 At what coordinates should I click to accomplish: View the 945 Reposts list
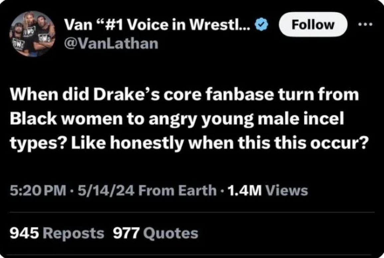coord(56,233)
